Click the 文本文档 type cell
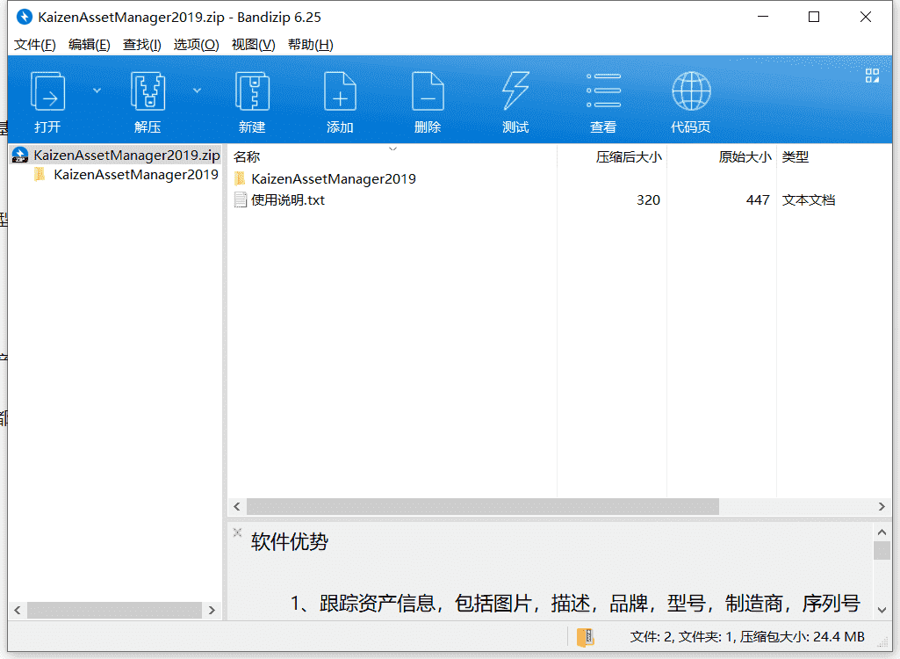The width and height of the screenshot is (900, 659). tap(808, 200)
